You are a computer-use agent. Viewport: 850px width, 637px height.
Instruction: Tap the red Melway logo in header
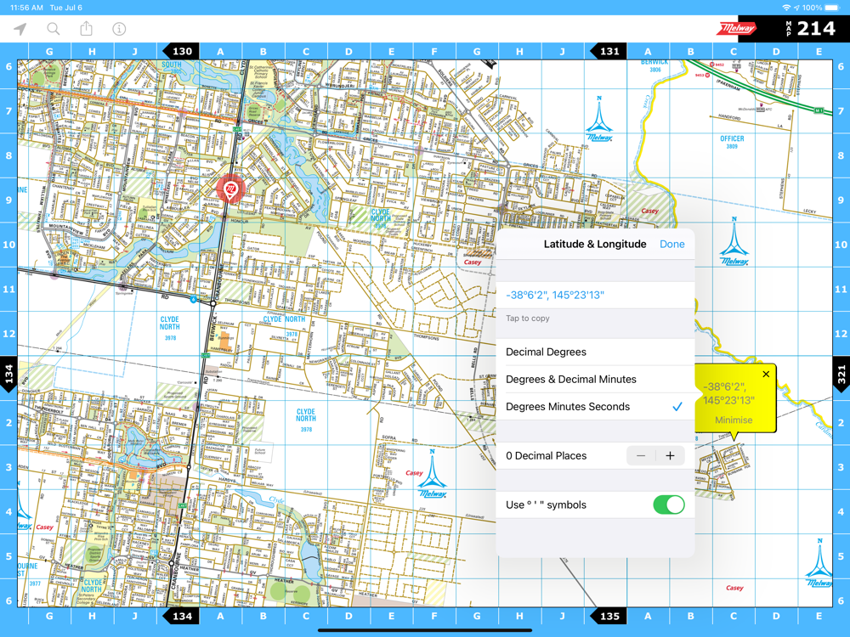tap(736, 28)
